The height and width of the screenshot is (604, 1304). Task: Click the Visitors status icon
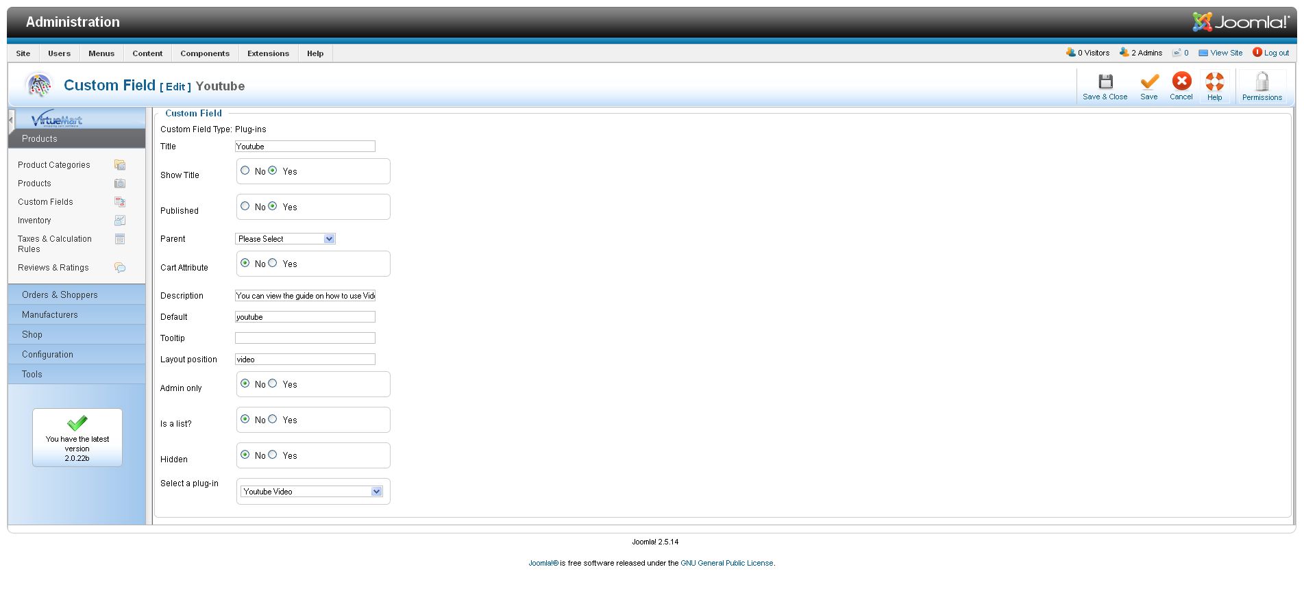pyautogui.click(x=1071, y=52)
